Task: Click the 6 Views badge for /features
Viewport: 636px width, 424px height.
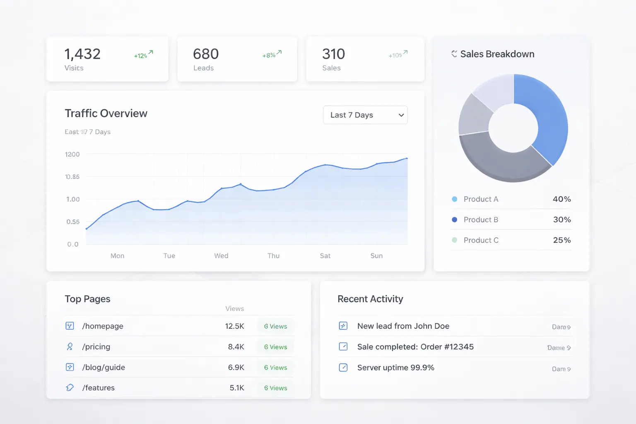Action: pos(275,388)
